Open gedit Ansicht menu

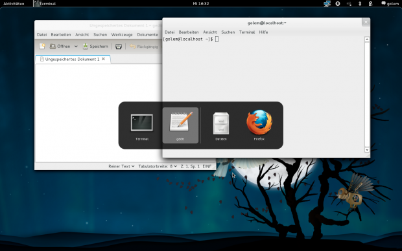pyautogui.click(x=82, y=34)
